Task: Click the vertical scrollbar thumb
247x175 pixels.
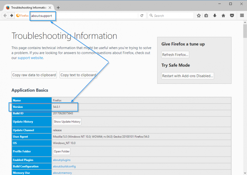Action: click(245, 31)
